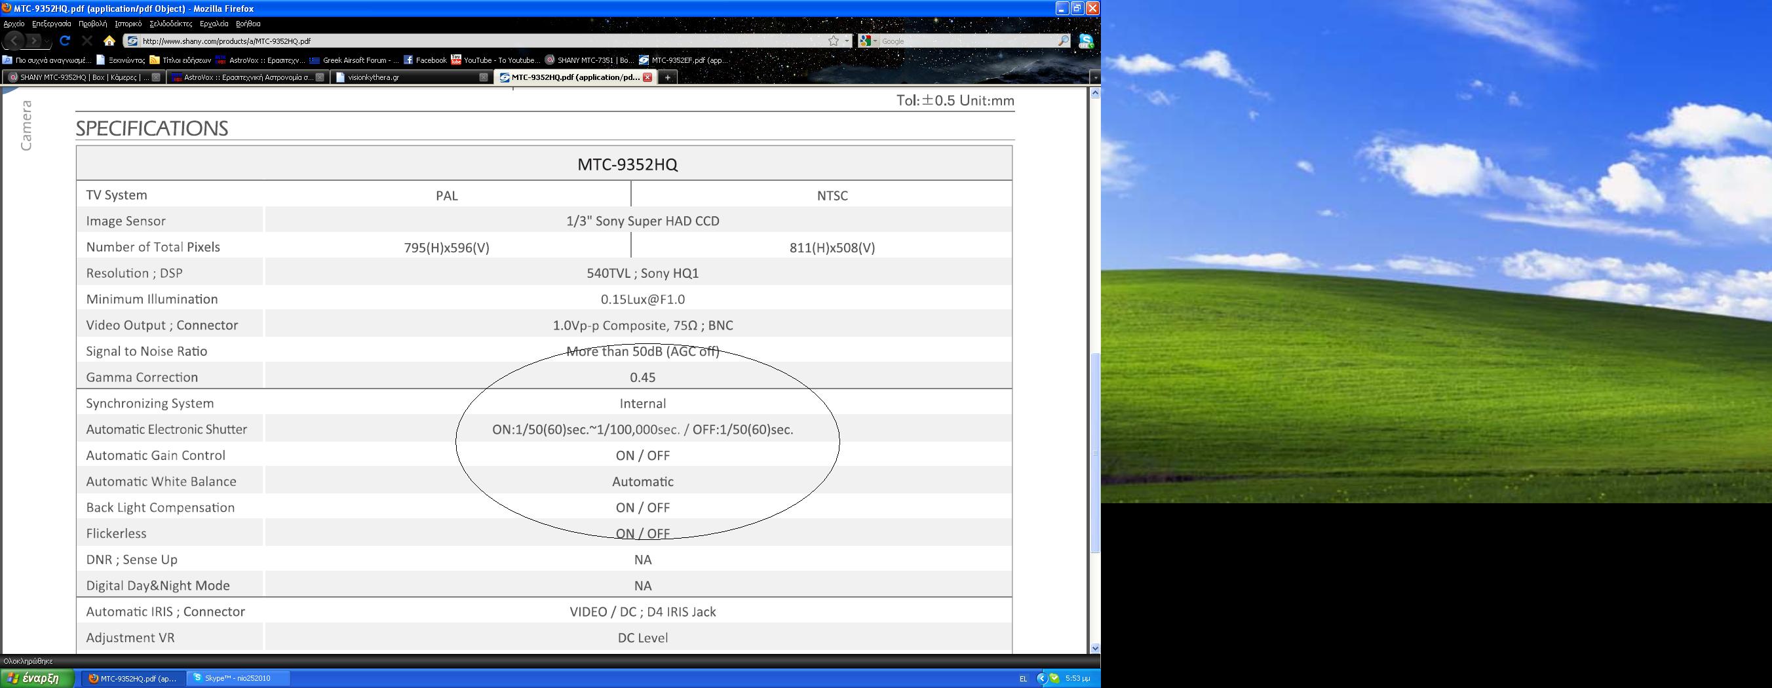1772x688 pixels.
Task: Click the '0.15Lux@F1.0' value
Action: [642, 299]
